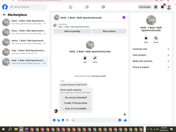176x132 pixels.
Task: Send 'Yes, are you interested?' quick response
Action: [76, 98]
